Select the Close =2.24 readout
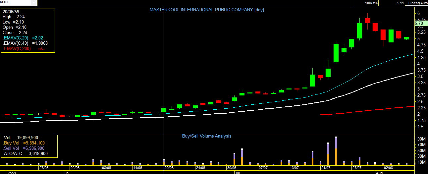Screen dimensions: 428x174 tap(15, 33)
